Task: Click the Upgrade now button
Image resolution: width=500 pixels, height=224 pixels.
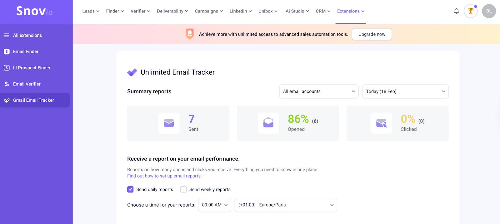Action: (372, 34)
